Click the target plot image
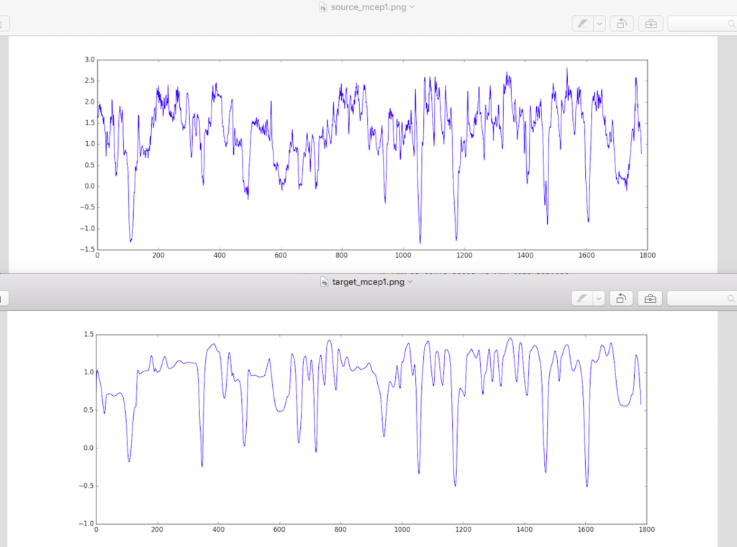Viewport: 737px width, 547px height. coord(362,428)
